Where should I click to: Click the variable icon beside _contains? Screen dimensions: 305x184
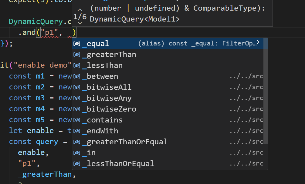pyautogui.click(x=77, y=120)
